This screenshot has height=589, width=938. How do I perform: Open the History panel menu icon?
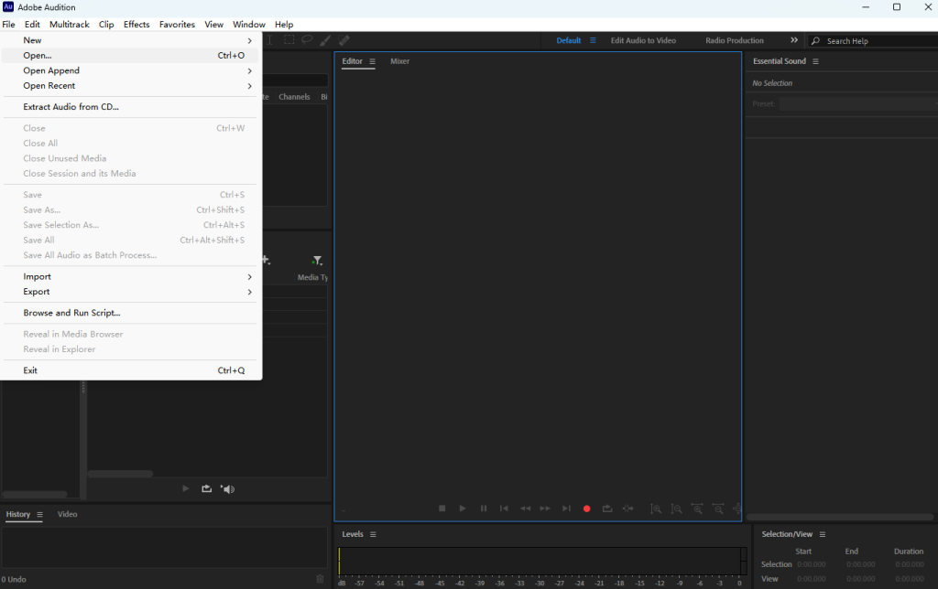[x=39, y=514]
